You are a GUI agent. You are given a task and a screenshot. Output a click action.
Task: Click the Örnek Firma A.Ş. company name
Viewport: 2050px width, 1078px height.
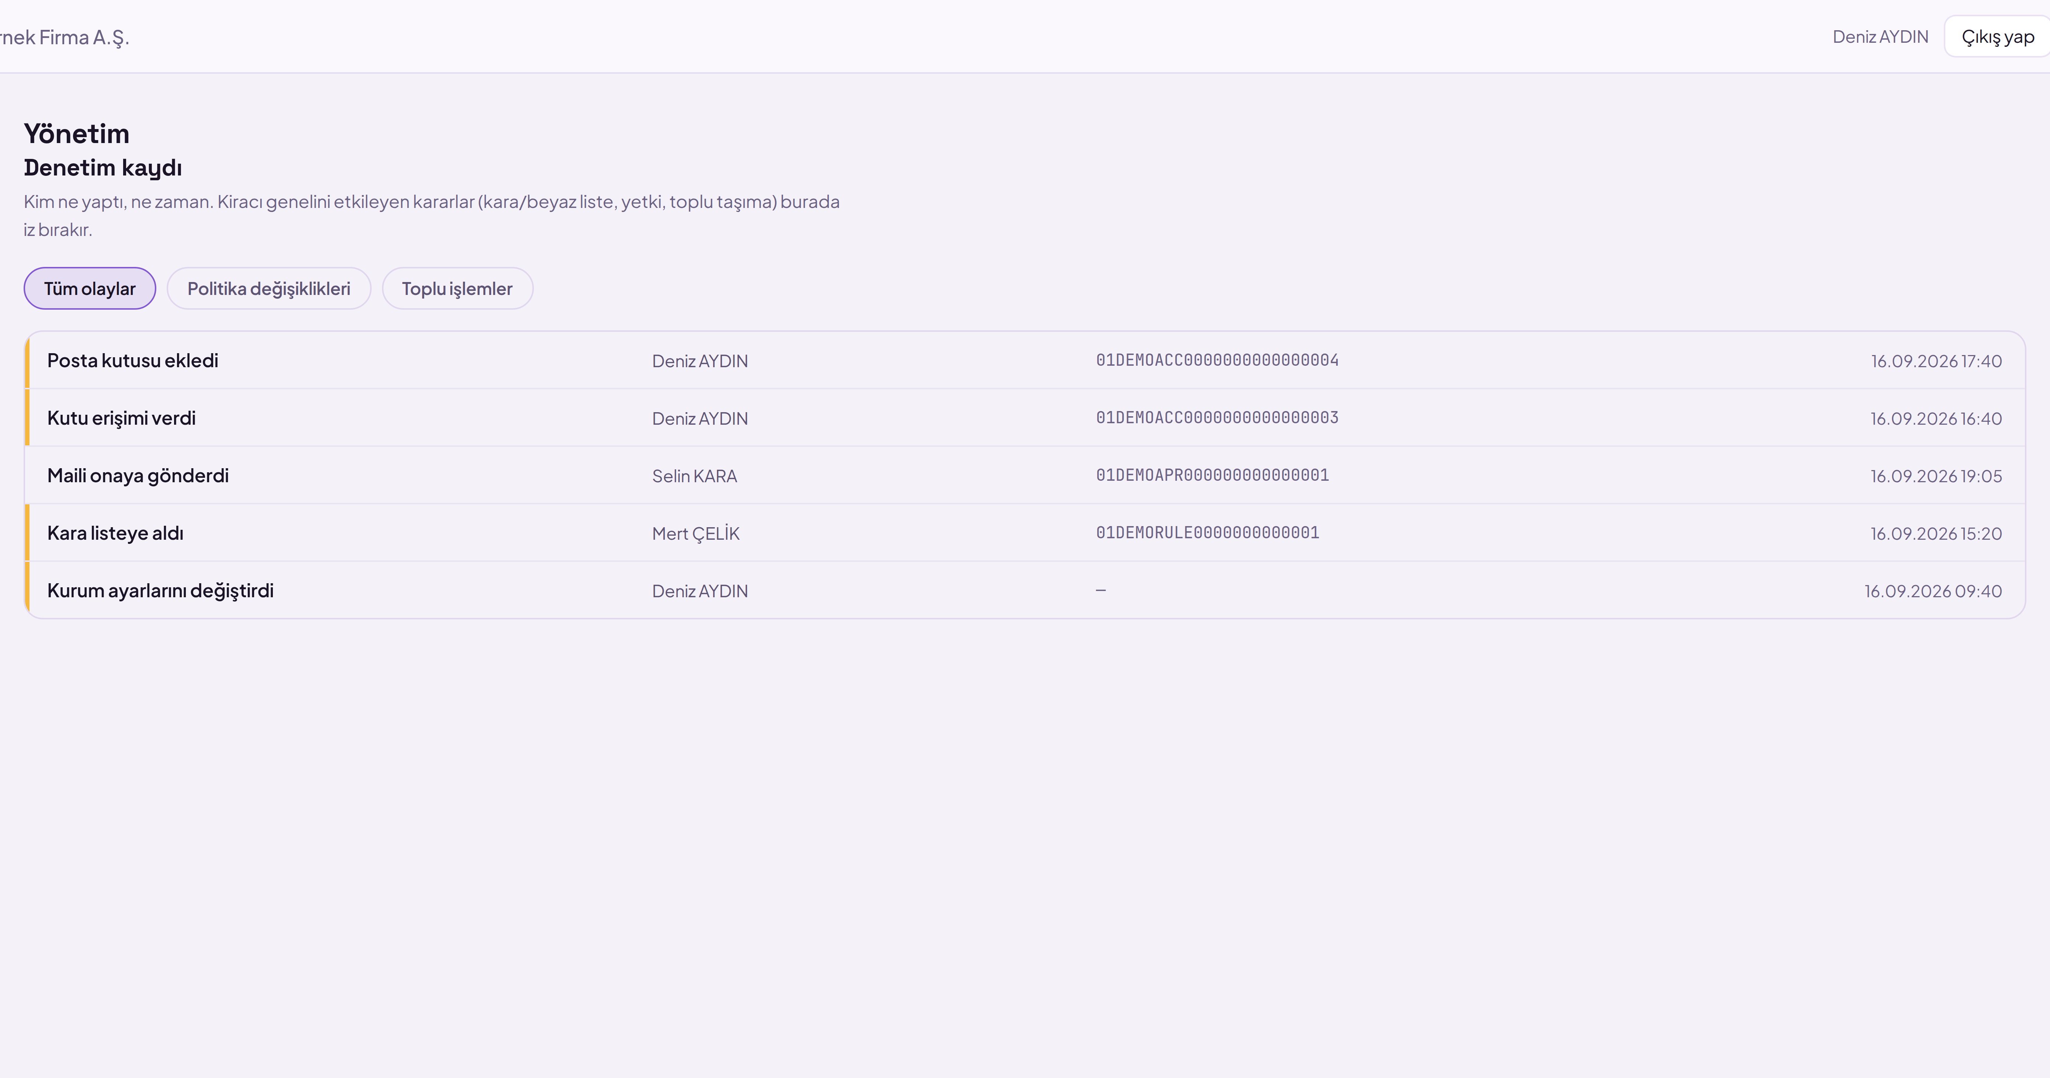click(x=64, y=37)
